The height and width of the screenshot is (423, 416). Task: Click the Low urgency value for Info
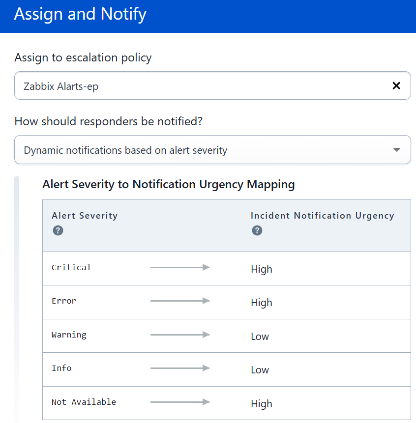260,370
